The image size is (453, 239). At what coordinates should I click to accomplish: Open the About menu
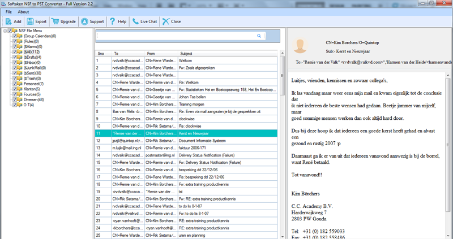click(x=23, y=12)
